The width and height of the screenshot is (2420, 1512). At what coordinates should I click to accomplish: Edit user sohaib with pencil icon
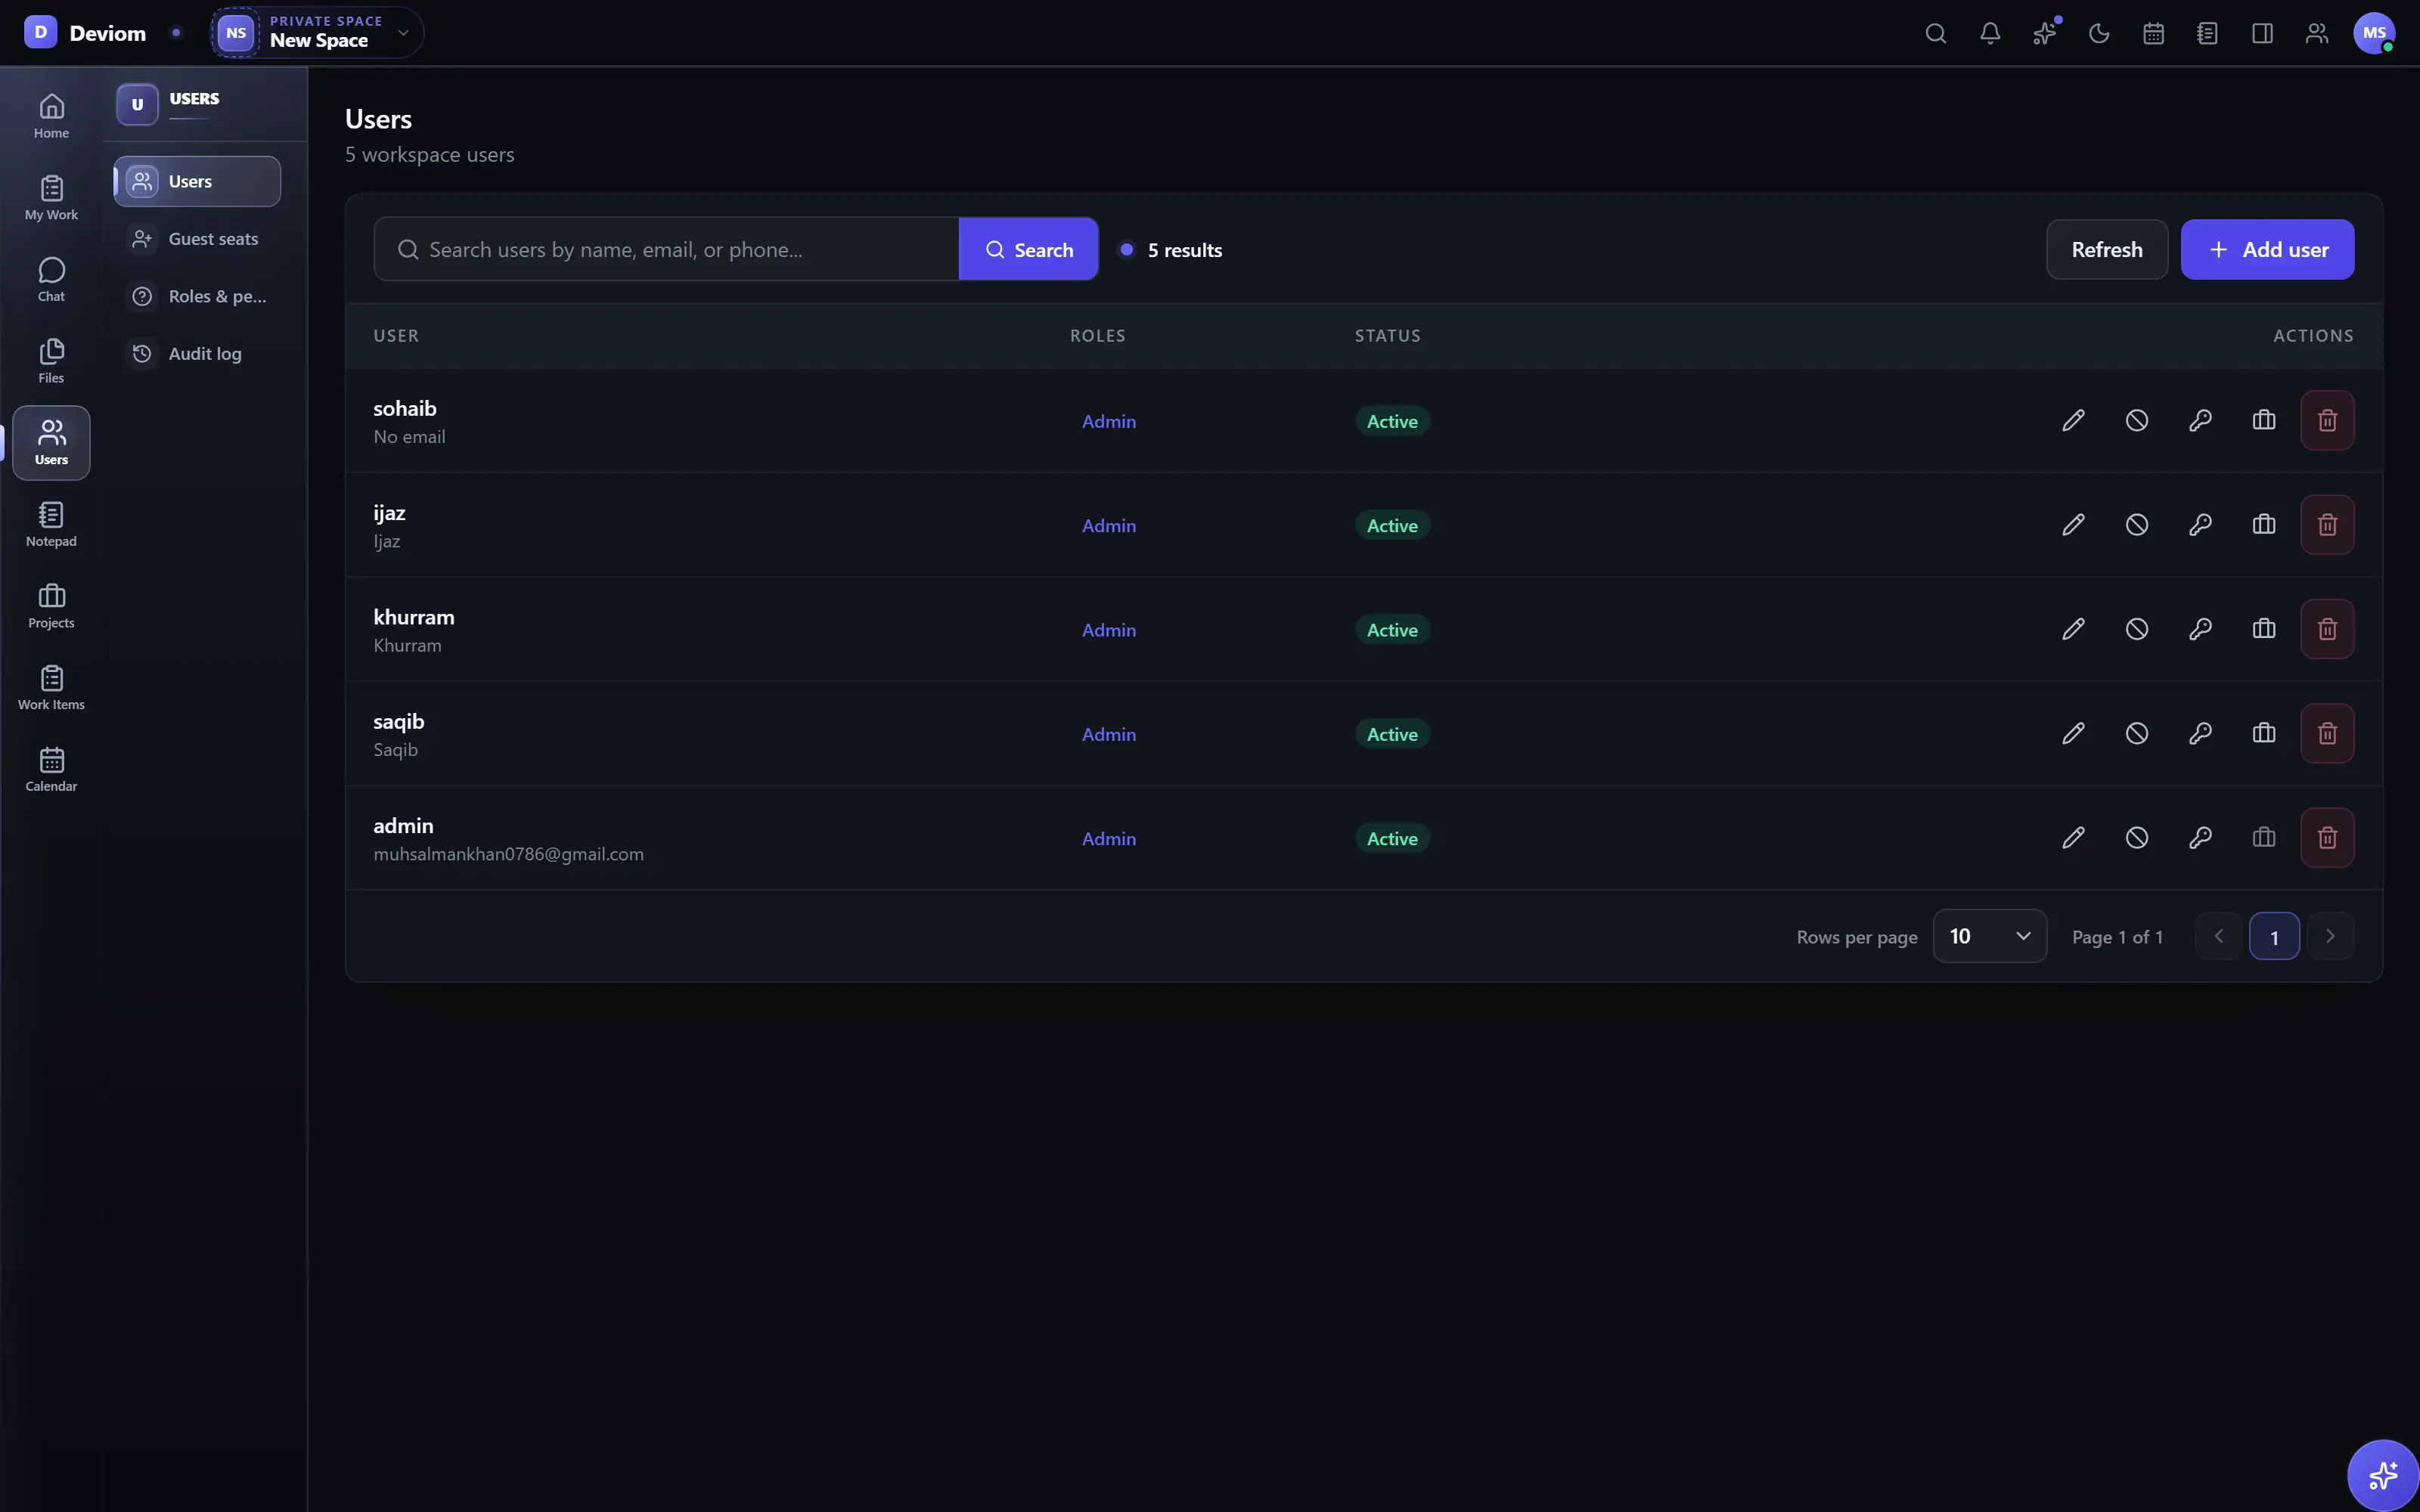tap(2073, 420)
